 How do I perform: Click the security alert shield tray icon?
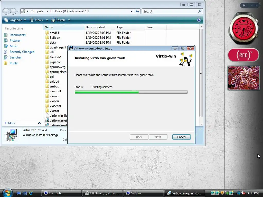pos(222,193)
